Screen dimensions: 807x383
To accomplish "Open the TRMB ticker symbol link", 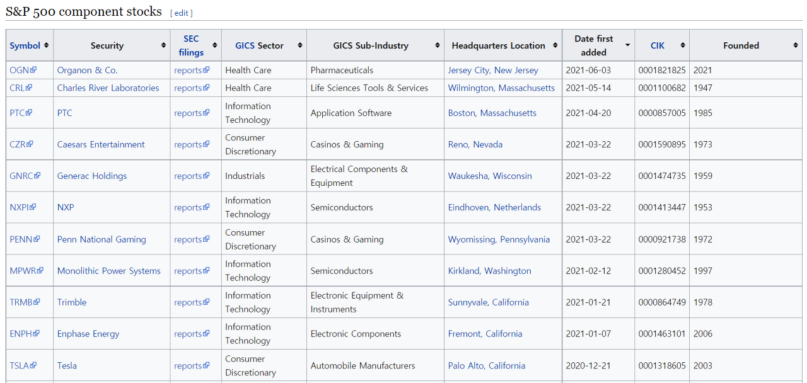I will 25,302.
